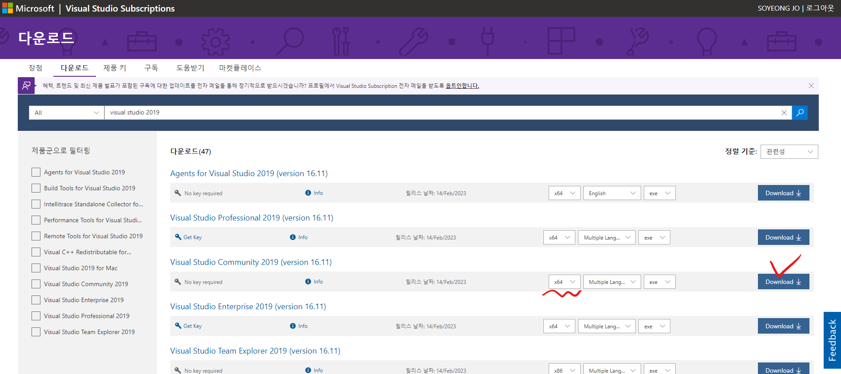Open x64 dropdown for Visual Studio Professional

click(x=559, y=237)
